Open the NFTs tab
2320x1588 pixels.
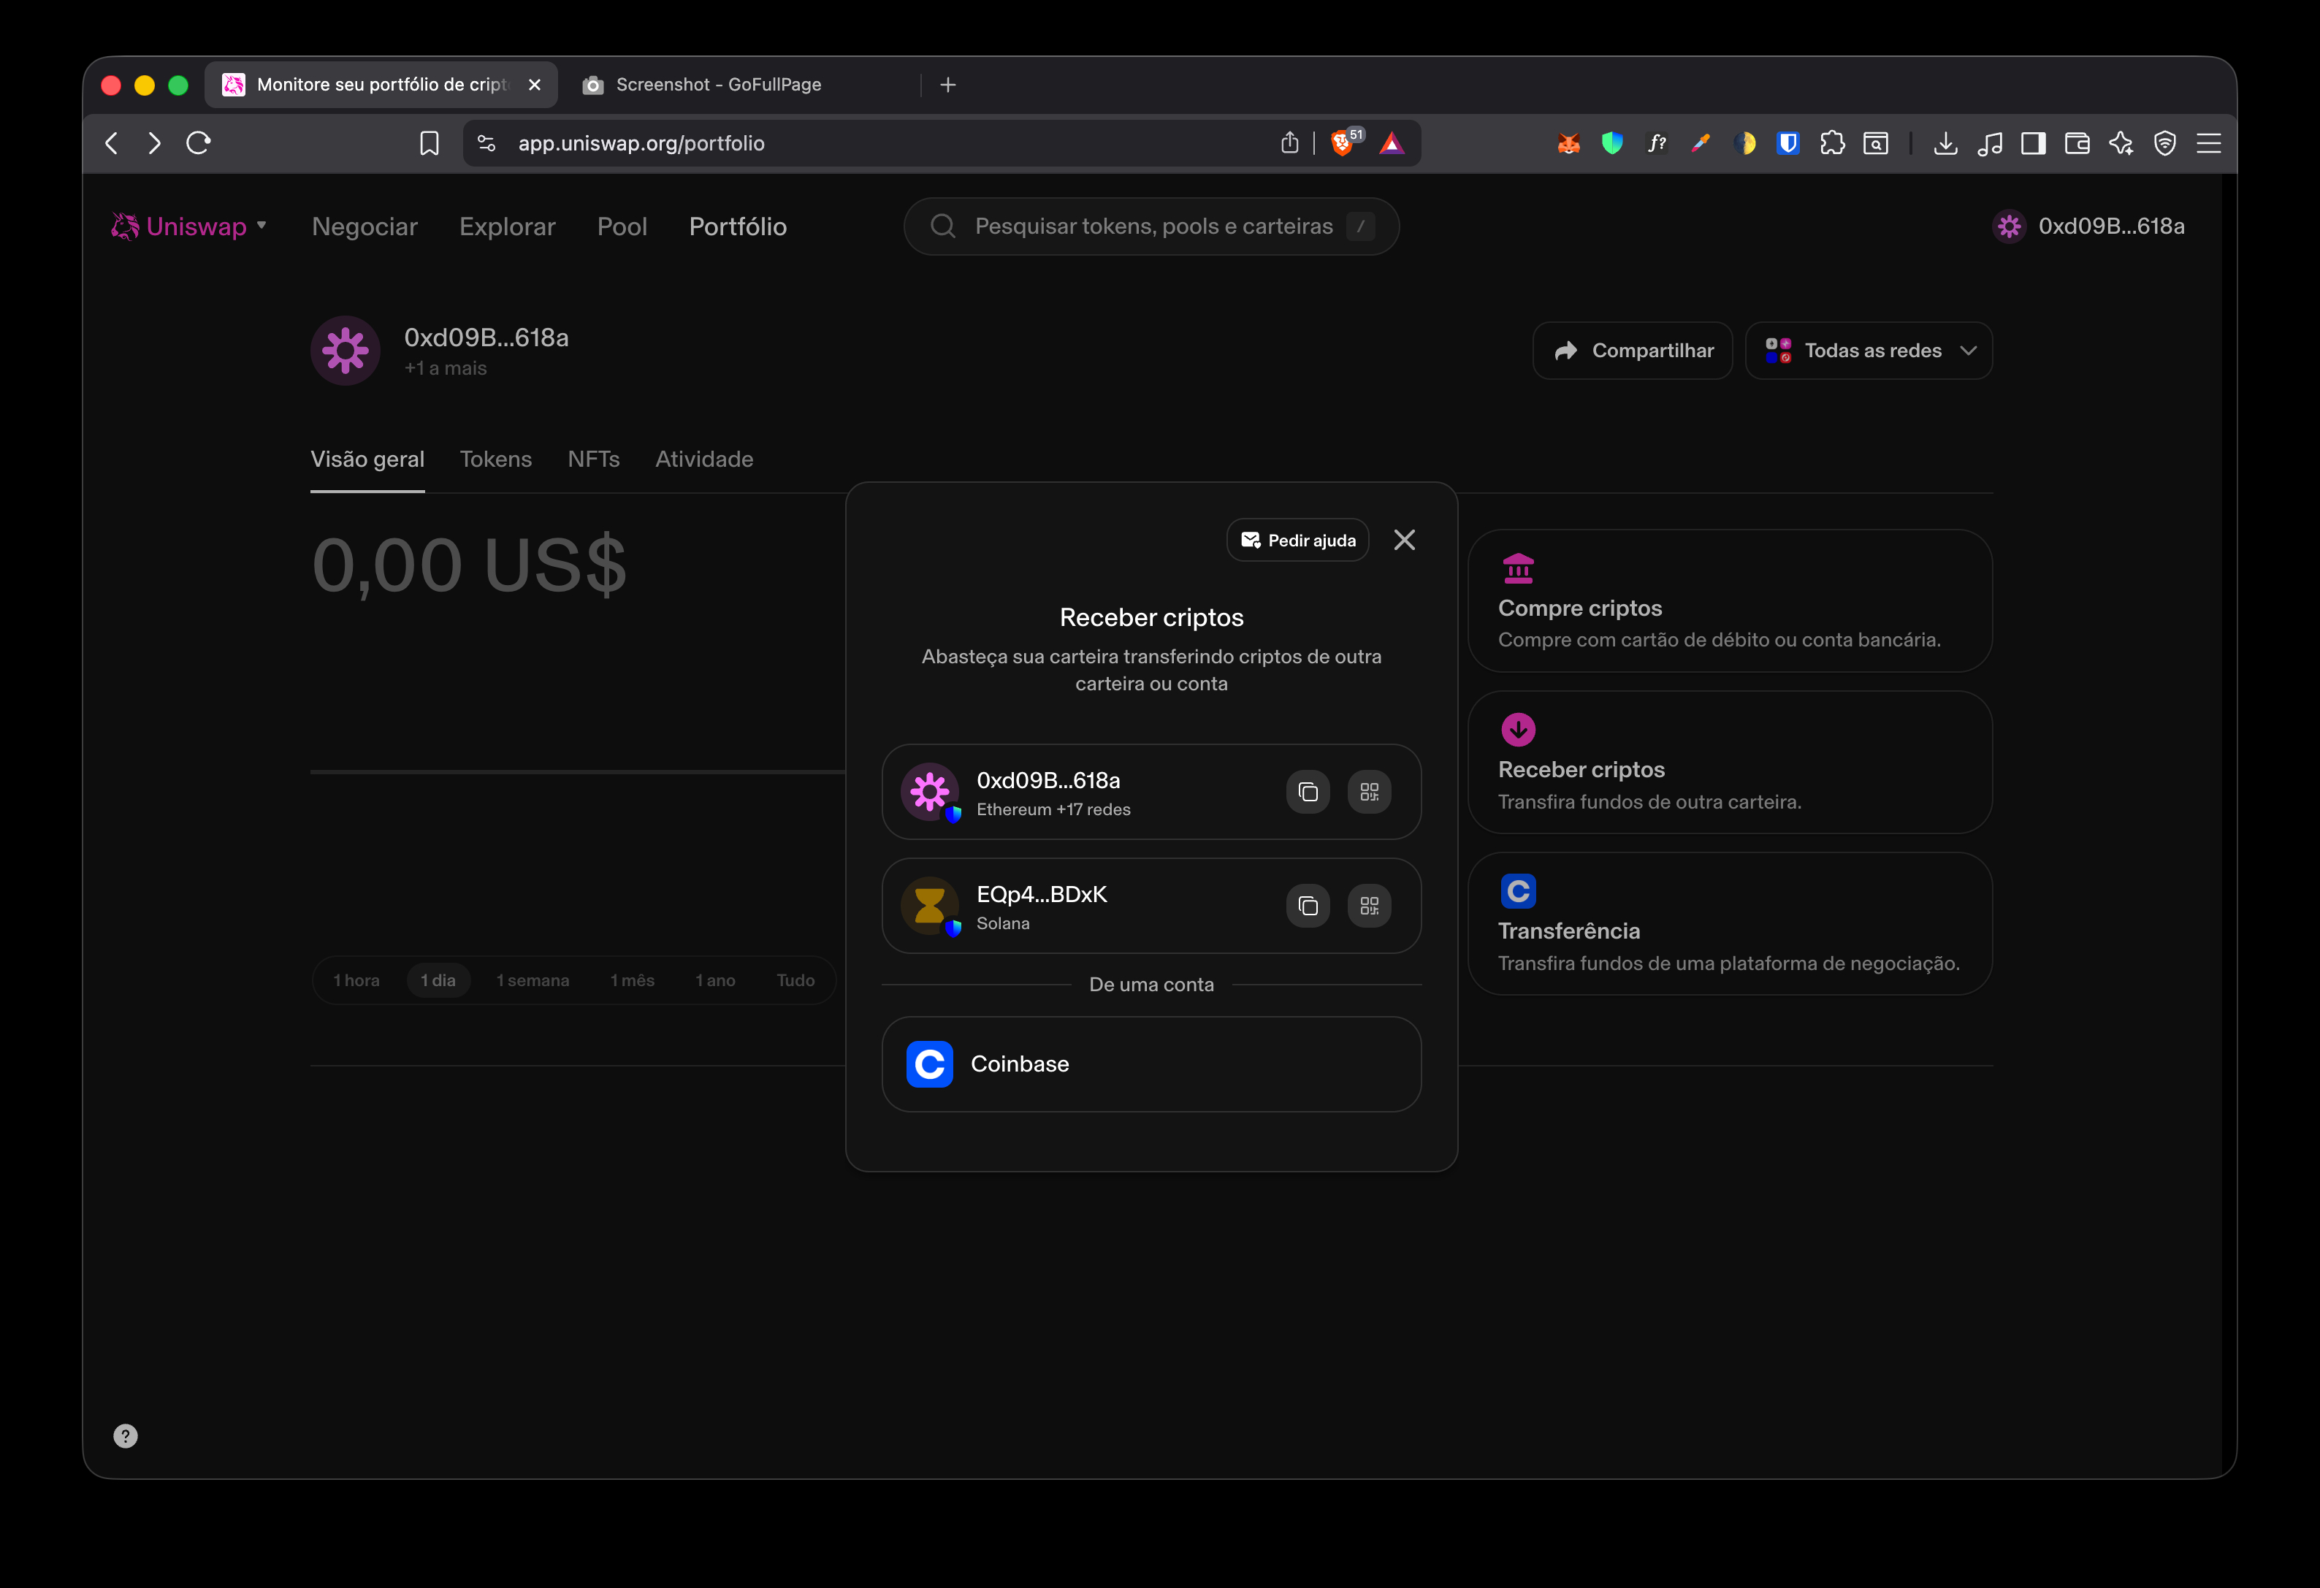[x=593, y=459]
